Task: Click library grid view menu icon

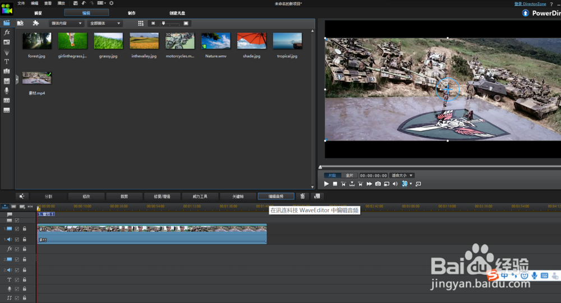Action: [x=141, y=23]
